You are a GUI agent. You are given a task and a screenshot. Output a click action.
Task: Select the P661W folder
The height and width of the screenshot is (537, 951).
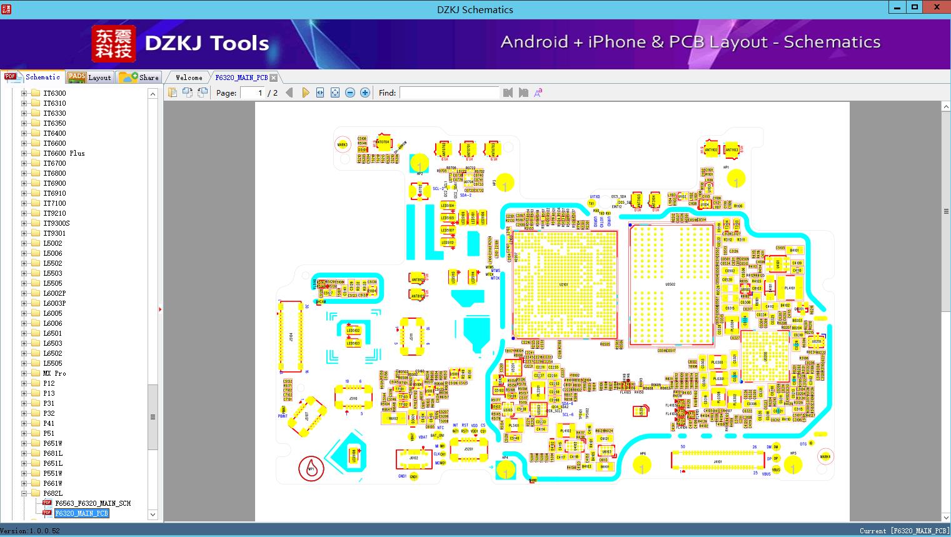point(53,483)
